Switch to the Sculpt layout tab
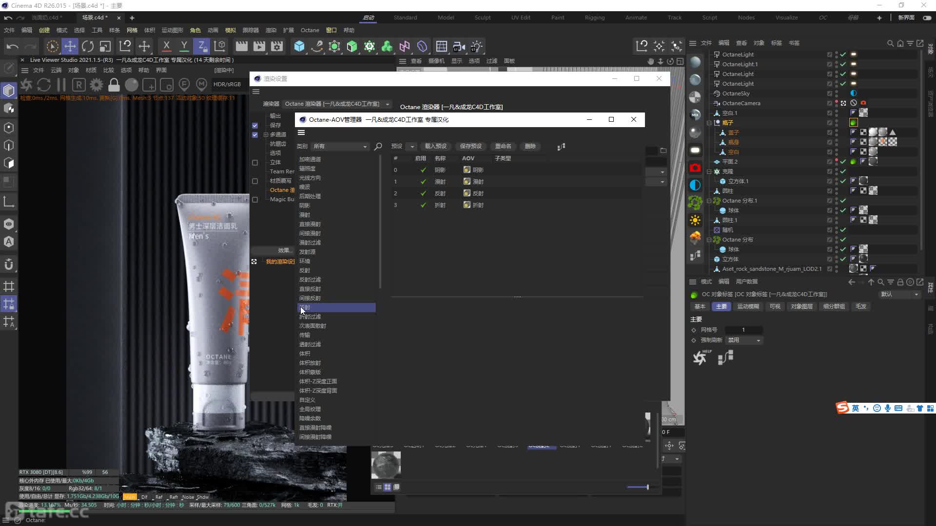The image size is (936, 526). pos(482,18)
